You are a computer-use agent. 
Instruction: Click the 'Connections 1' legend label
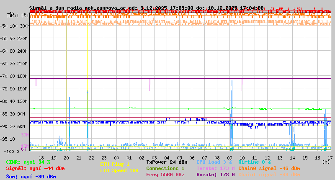pos(165,168)
